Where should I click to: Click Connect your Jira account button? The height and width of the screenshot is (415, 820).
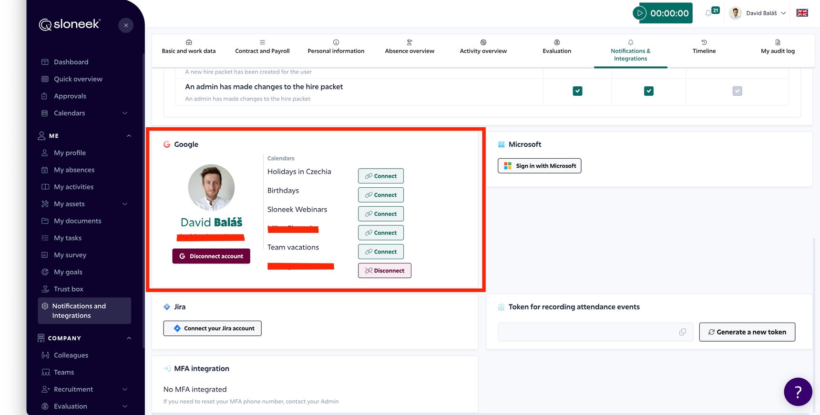click(212, 328)
